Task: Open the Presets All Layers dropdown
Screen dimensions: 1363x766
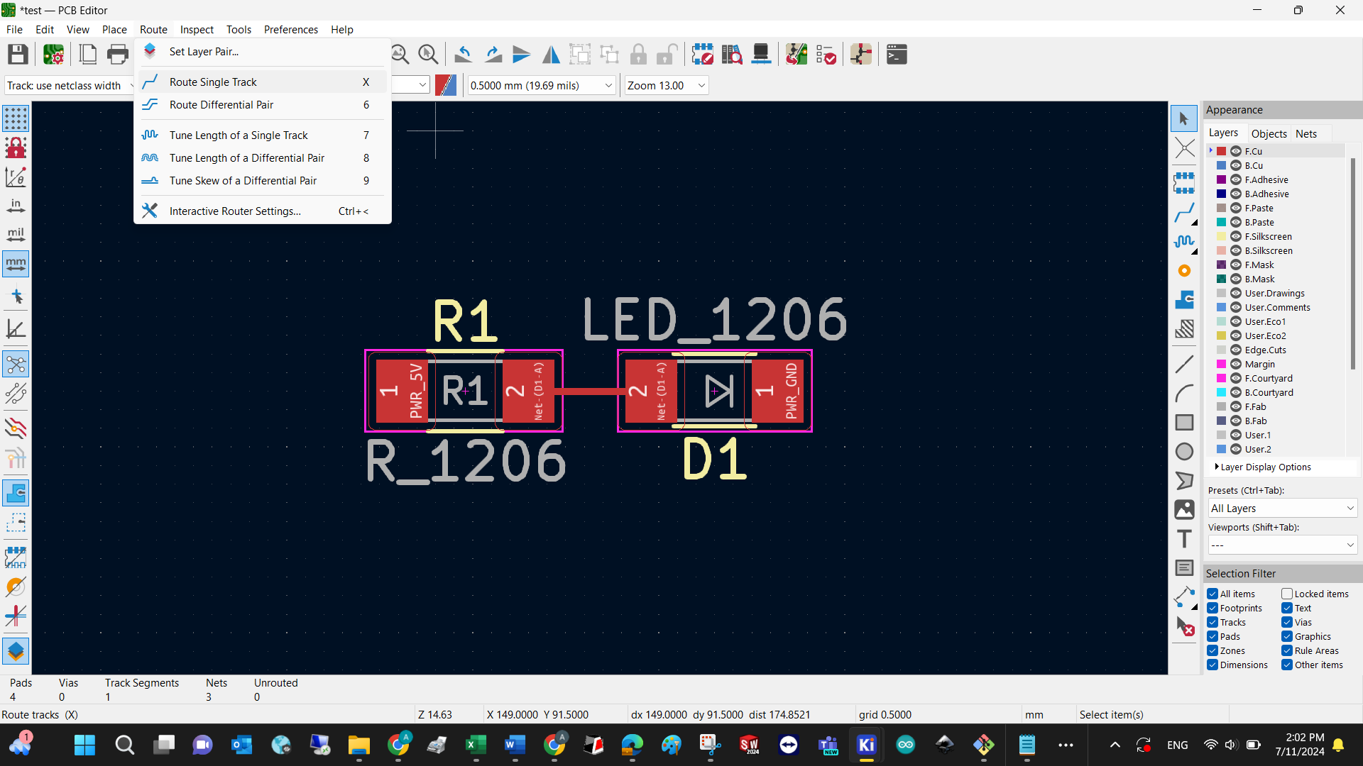Action: (x=1282, y=508)
